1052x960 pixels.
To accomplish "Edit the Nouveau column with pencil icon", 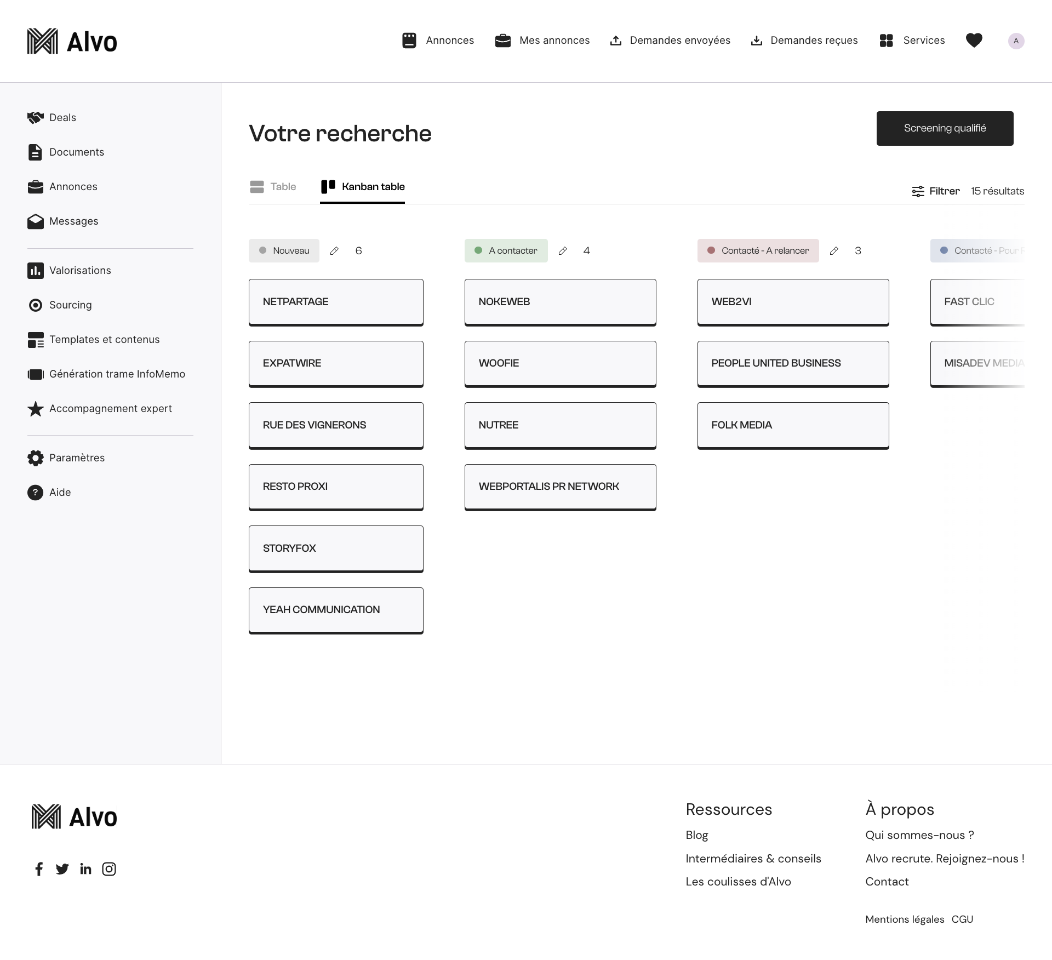I will pyautogui.click(x=334, y=251).
